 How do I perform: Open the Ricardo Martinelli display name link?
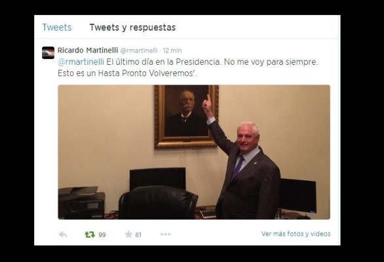click(x=88, y=50)
